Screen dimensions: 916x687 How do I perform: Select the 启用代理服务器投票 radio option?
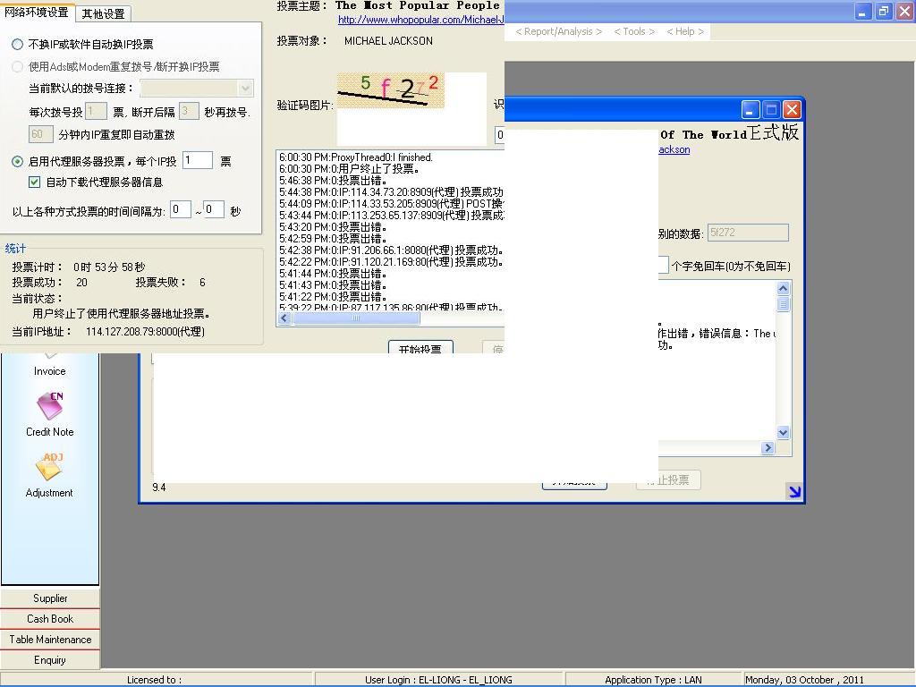pos(17,162)
